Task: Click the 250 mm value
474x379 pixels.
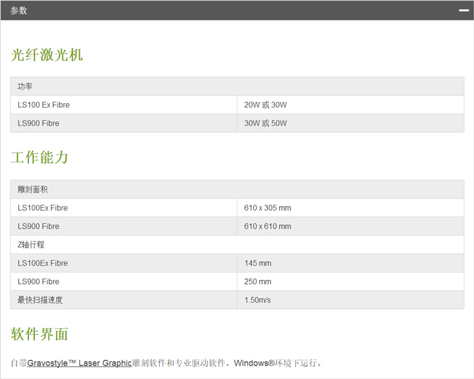Action: [x=257, y=281]
